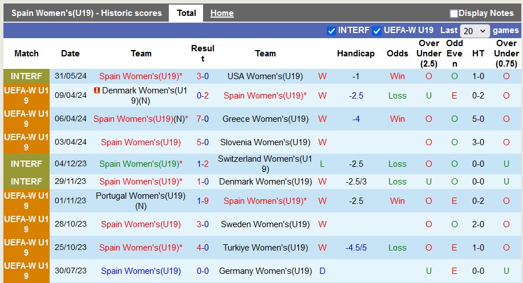Screen dimensions: 523x283
Task: Select UEFA-W U19 label in 09/04/24 row
Action: pos(26,95)
